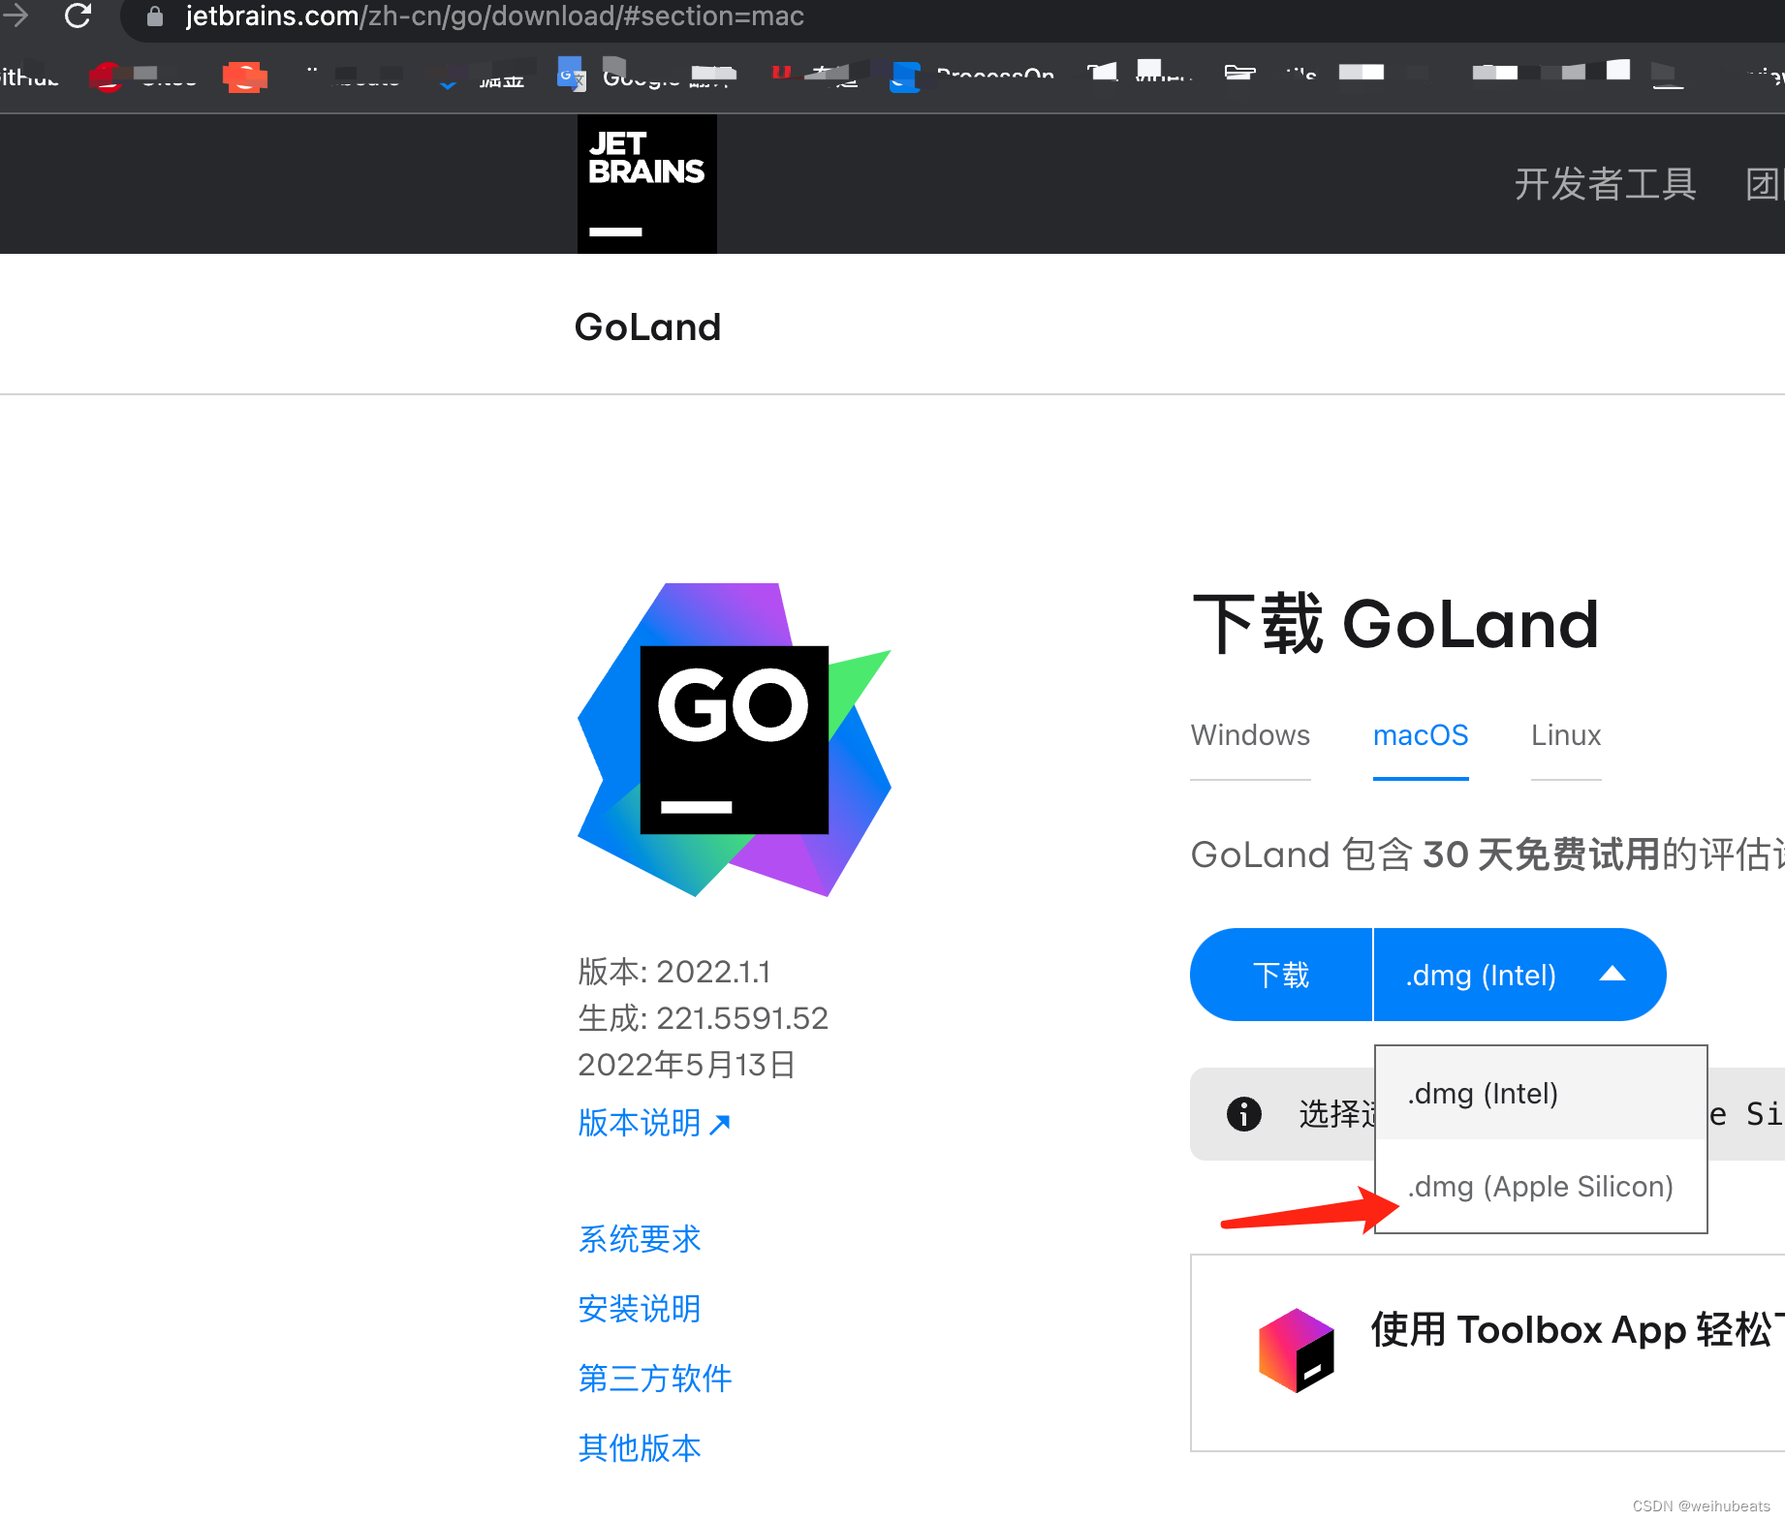Viewport: 1785px width, 1521px height.
Task: Open the 开发者工具 navigation menu
Action: [x=1605, y=184]
